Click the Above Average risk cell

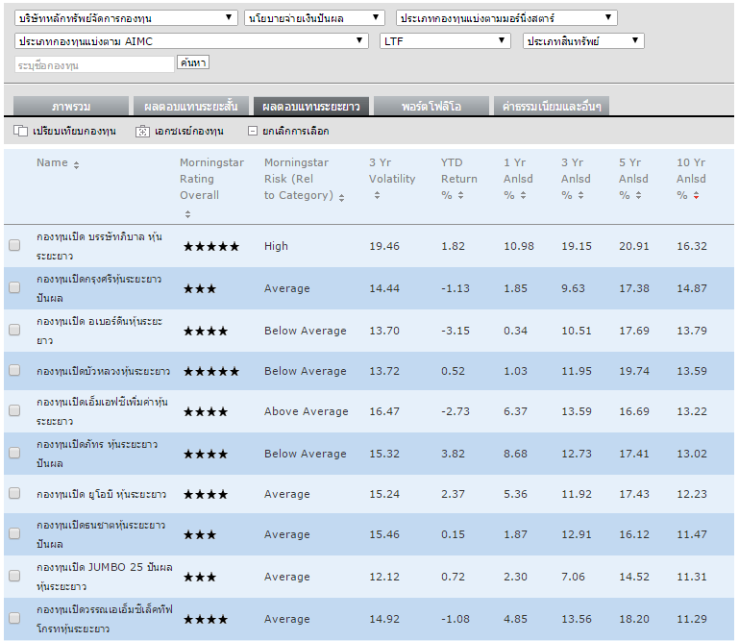(307, 411)
